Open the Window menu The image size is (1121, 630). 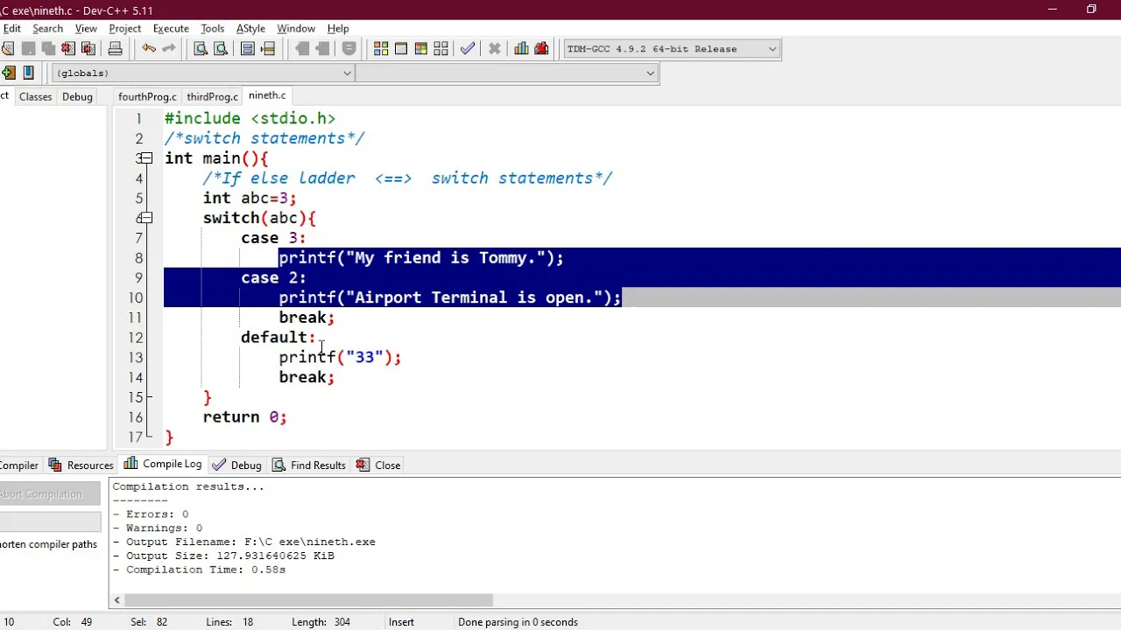coord(296,28)
